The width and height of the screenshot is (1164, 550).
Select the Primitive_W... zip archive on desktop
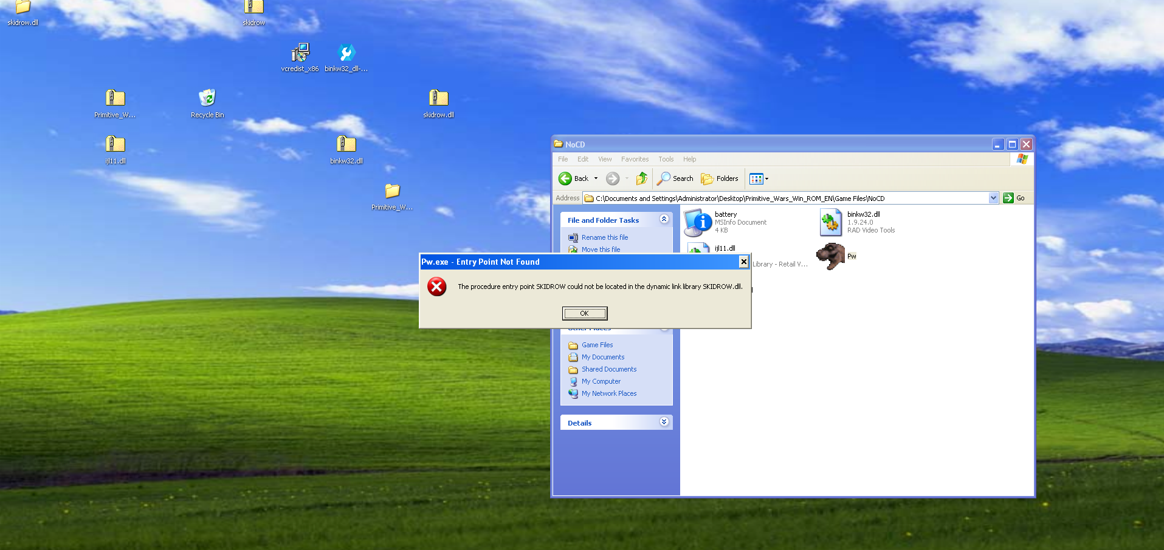(x=115, y=103)
